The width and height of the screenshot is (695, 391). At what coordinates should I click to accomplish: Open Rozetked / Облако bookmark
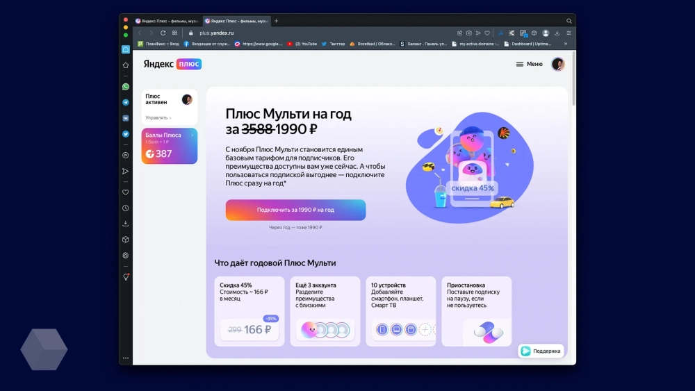(x=373, y=44)
